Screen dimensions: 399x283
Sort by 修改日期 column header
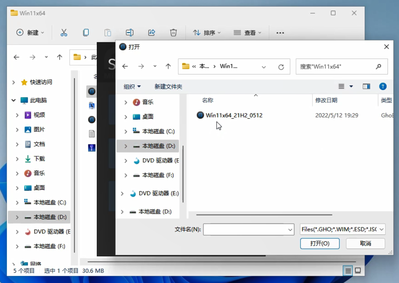click(x=326, y=100)
